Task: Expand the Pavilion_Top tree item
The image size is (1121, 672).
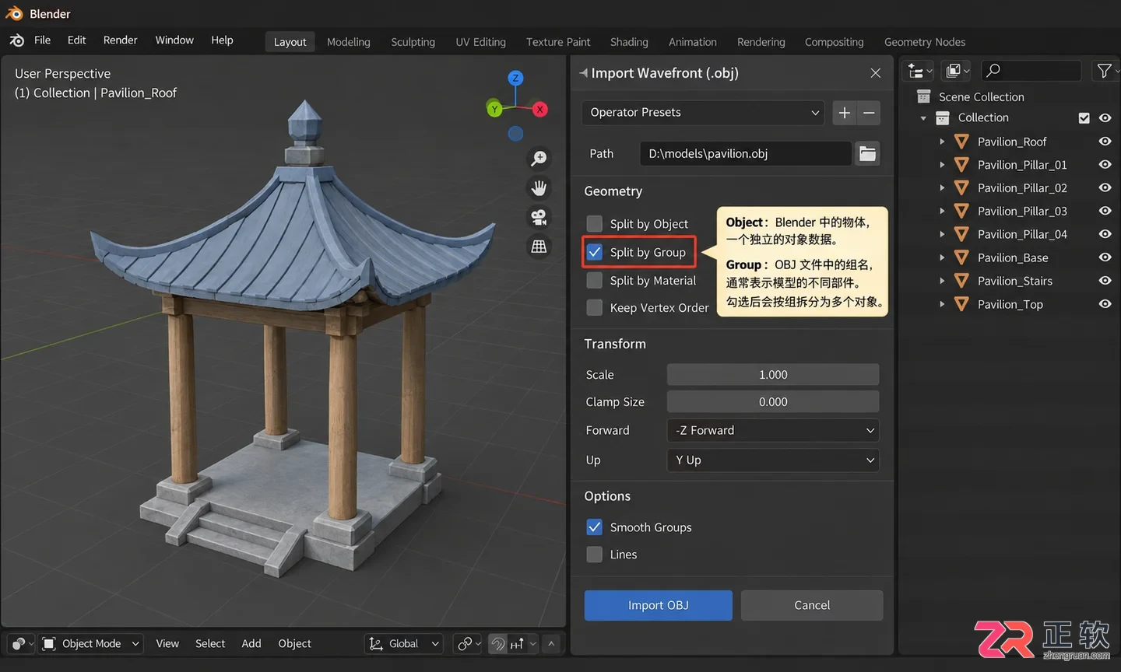Action: (x=942, y=304)
